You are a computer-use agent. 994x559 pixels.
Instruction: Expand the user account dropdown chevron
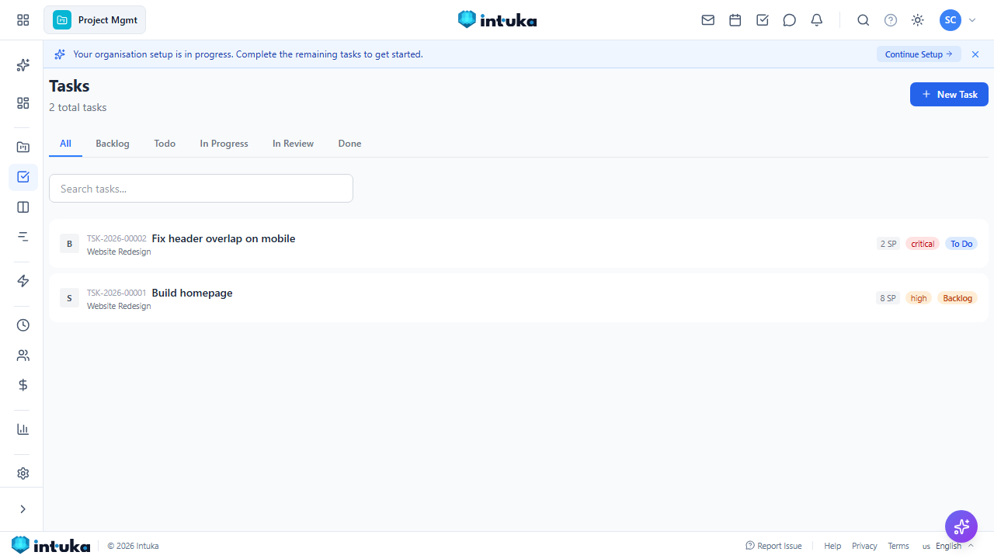(x=972, y=20)
